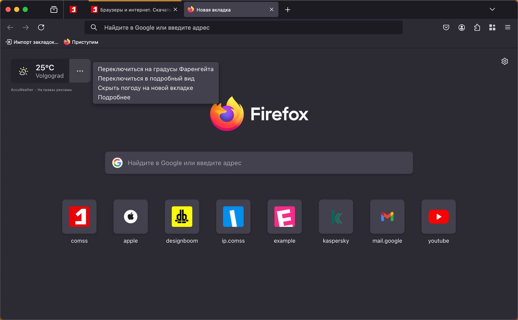Image resolution: width=518 pixels, height=320 pixels.
Task: Open the apple shortcut tile
Action: pyautogui.click(x=131, y=222)
